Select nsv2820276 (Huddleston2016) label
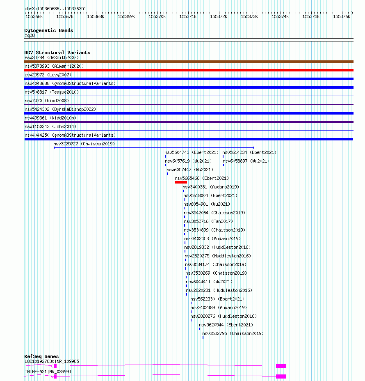This screenshot has width=365, height=381. pos(224,317)
